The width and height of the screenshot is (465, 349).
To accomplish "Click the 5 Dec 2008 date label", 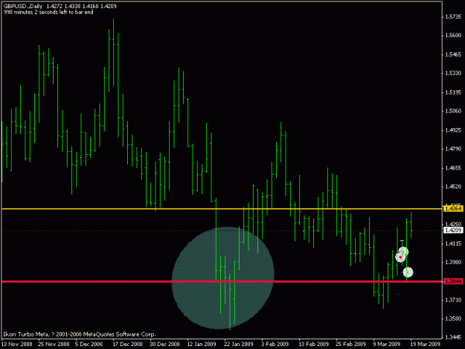I will click(89, 344).
